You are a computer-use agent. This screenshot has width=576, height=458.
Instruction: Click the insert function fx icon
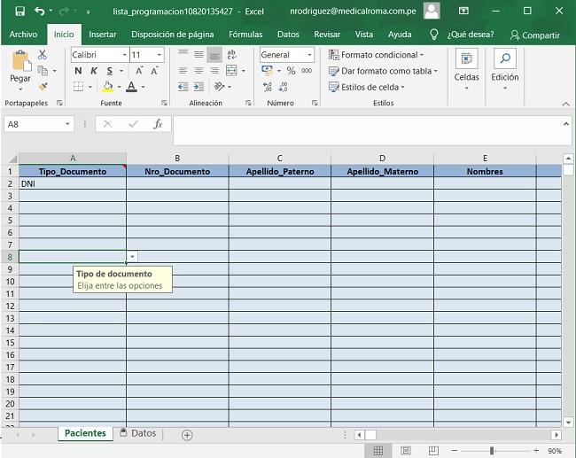[158, 124]
